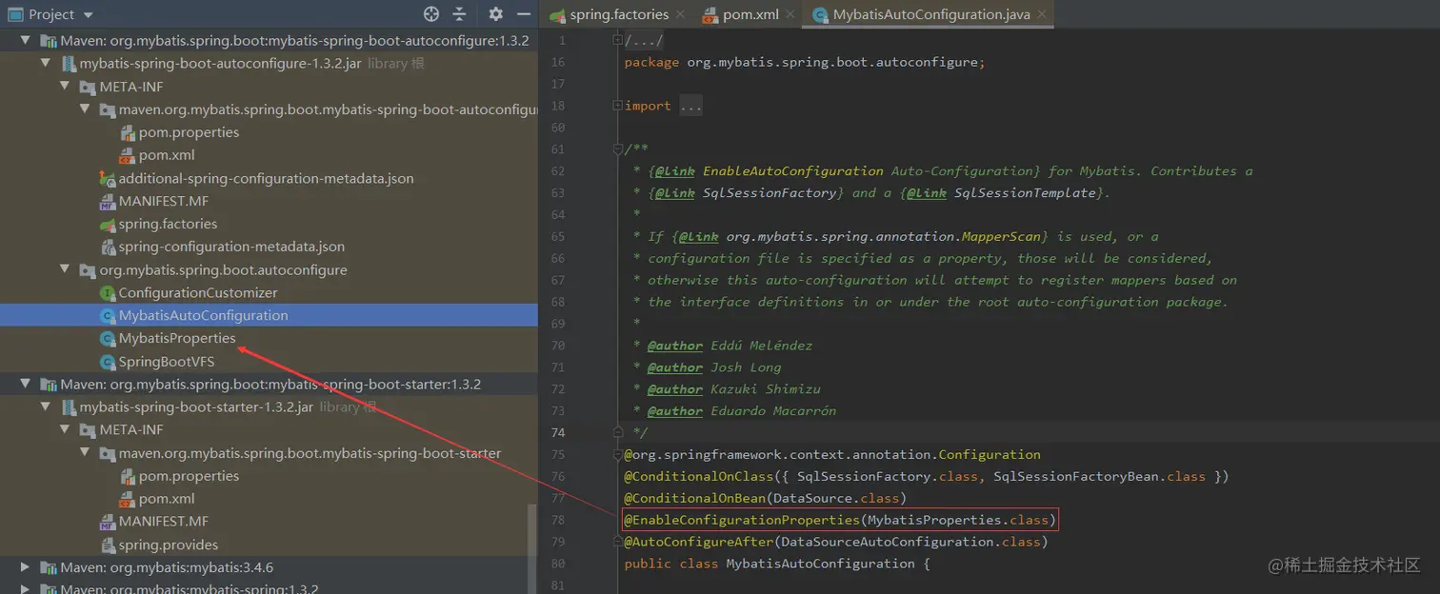Image resolution: width=1440 pixels, height=594 pixels.
Task: Click the mybatis-spring-boot-starter-1.3.2.jar archive icon
Action: 68,407
